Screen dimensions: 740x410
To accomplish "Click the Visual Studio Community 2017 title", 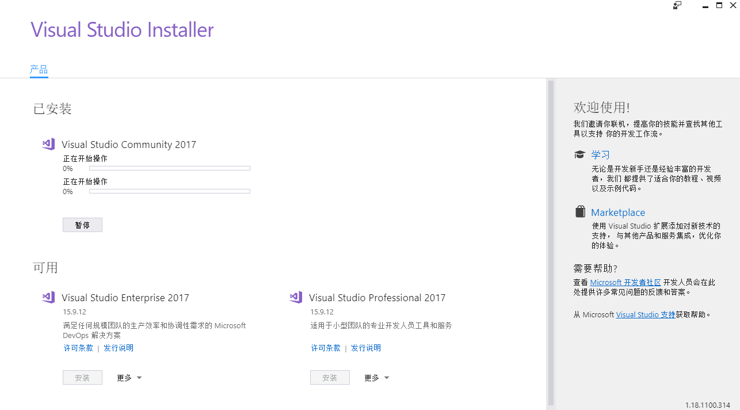I will point(129,145).
